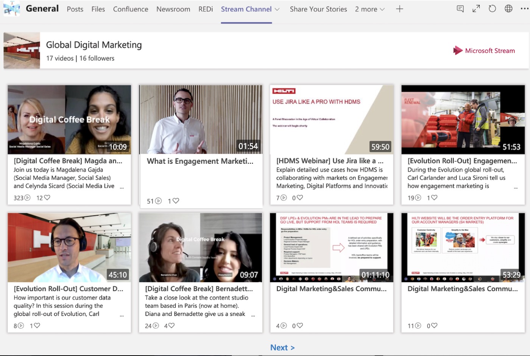This screenshot has height=356, width=530.
Task: Like the What is Engagement Marketing video
Action: 176,201
